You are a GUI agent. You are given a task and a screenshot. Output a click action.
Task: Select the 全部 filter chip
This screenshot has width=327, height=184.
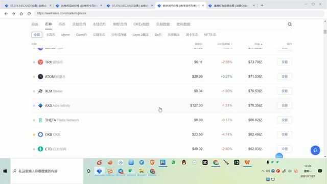tap(37, 35)
